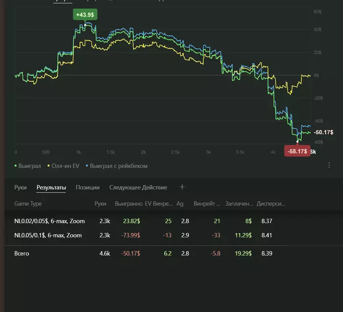The width and height of the screenshot is (343, 312).
Task: Click the 8.39 total variance value
Action: (x=267, y=253)
